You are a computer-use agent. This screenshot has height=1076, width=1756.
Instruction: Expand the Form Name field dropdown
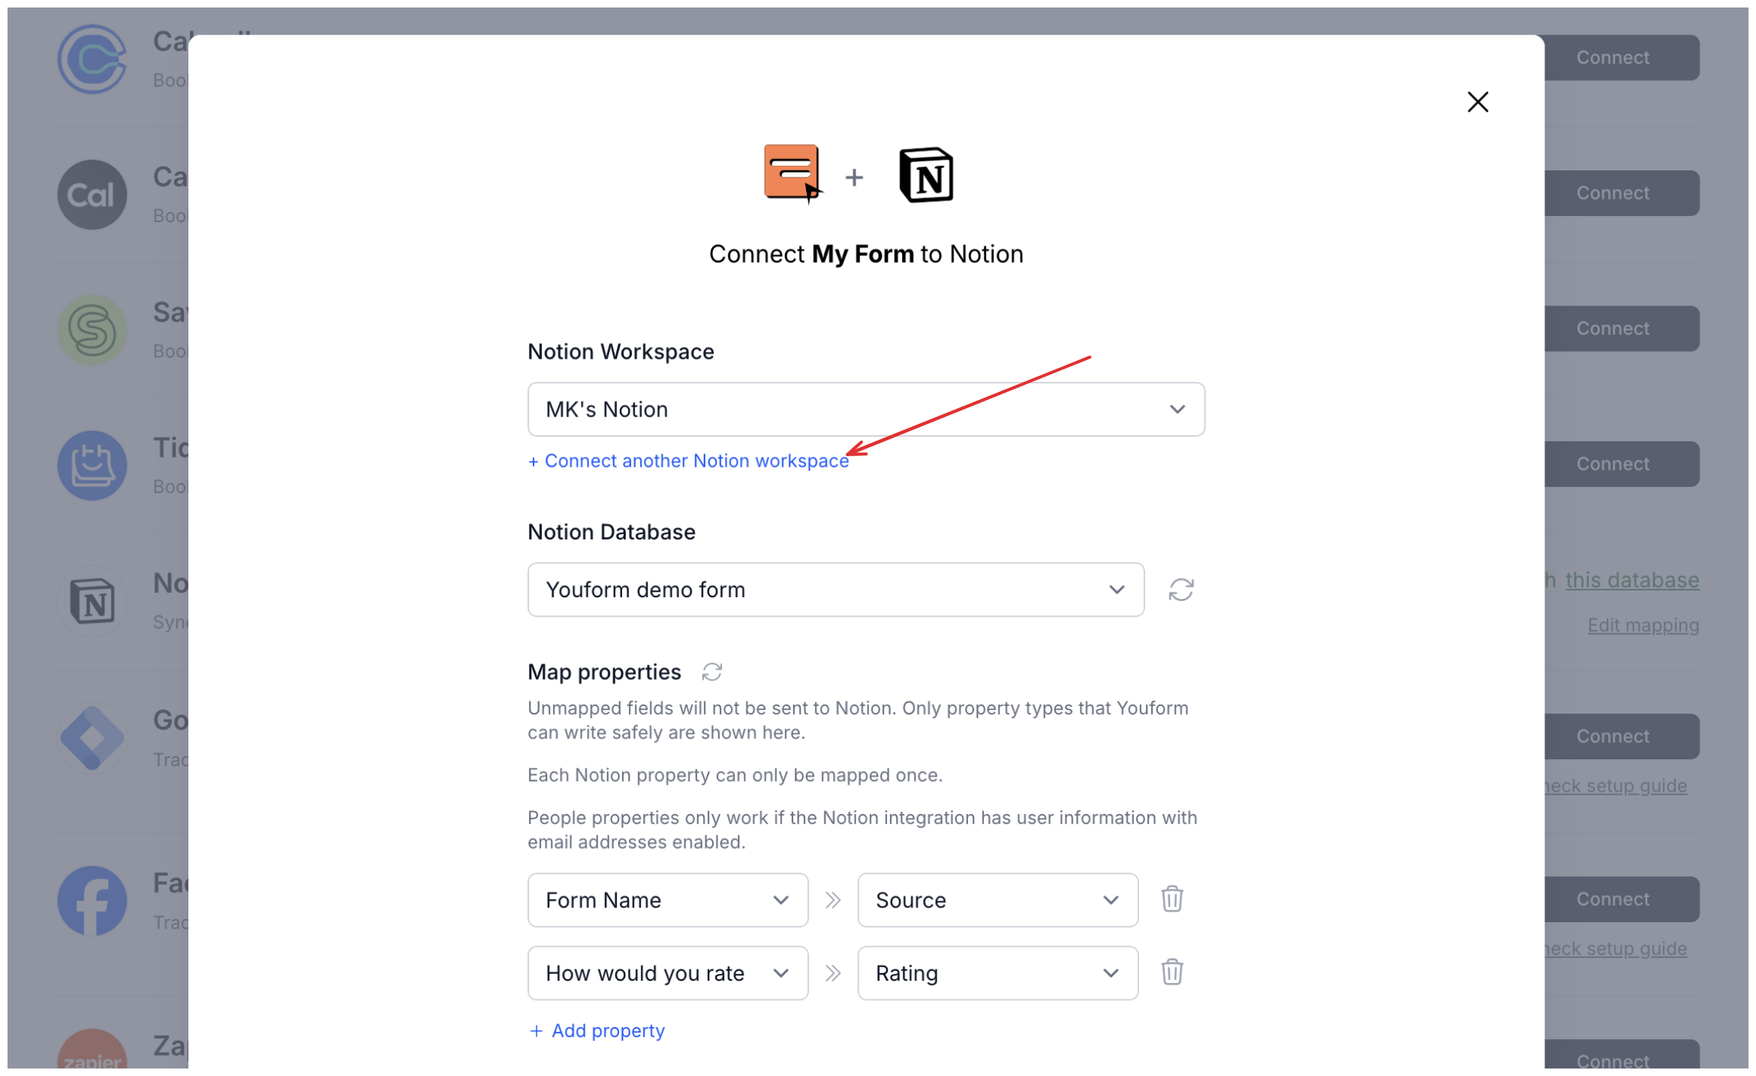(x=667, y=900)
